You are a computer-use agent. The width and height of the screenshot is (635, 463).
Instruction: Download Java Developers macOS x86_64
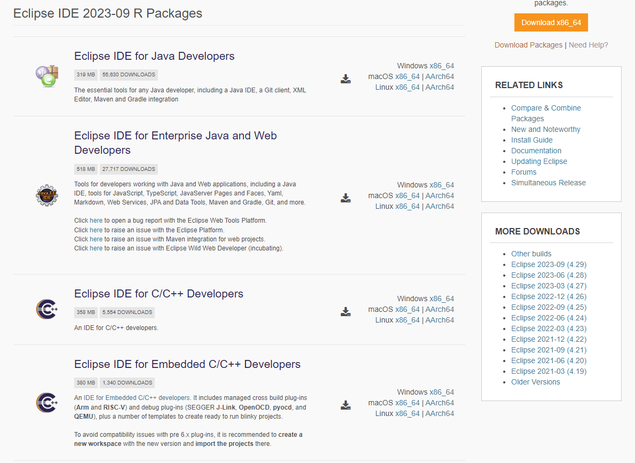pyautogui.click(x=407, y=76)
